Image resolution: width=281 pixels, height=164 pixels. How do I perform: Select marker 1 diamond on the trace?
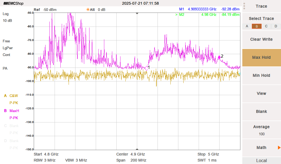pos(146,69)
